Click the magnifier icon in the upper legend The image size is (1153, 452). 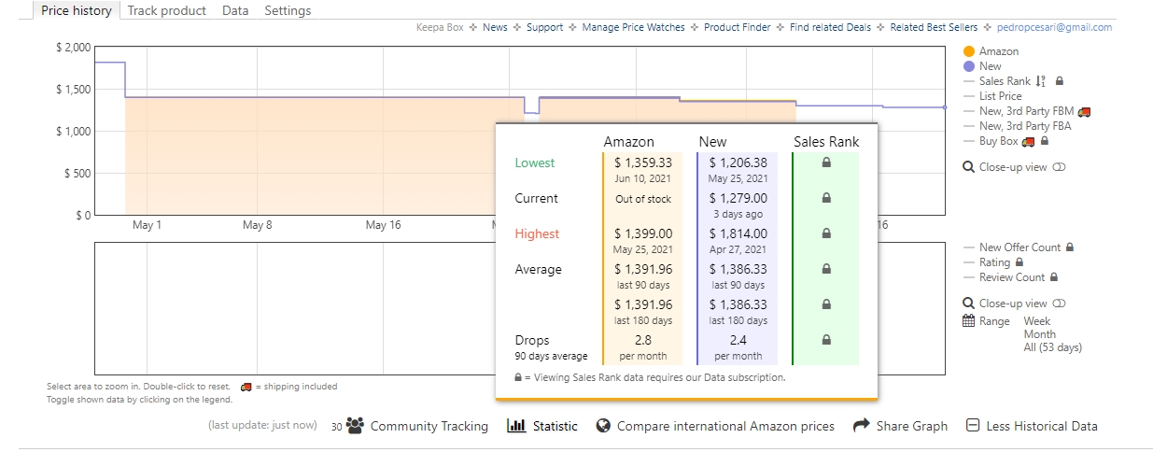969,167
